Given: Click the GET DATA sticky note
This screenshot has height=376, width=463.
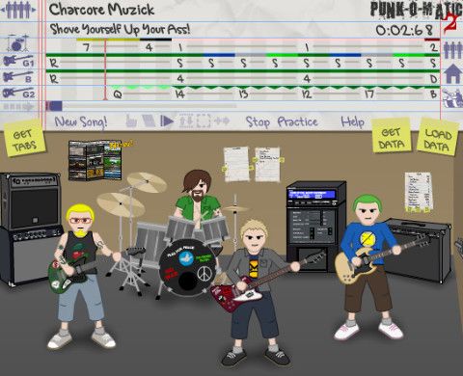Looking at the screenshot, I should coord(392,135).
